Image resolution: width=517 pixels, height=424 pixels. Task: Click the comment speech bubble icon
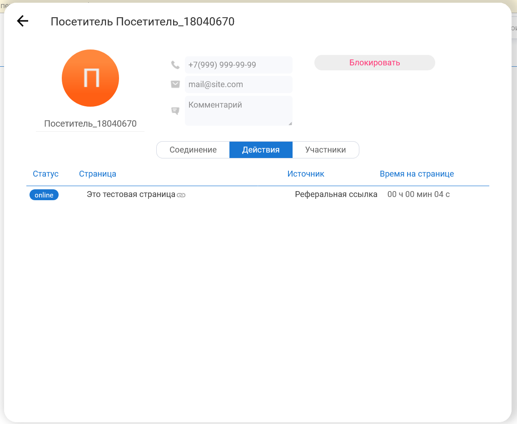point(175,111)
